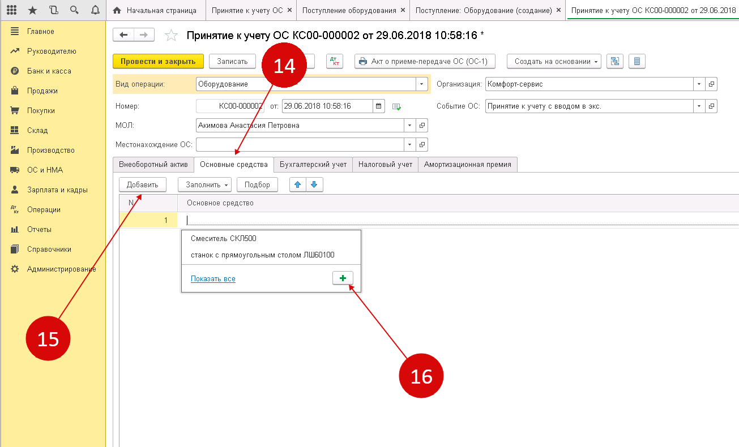739x447 pixels.
Task: Go forward with the right arrow button
Action: [x=144, y=35]
